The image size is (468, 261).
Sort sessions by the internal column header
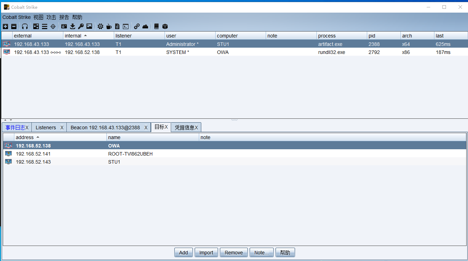coord(89,36)
